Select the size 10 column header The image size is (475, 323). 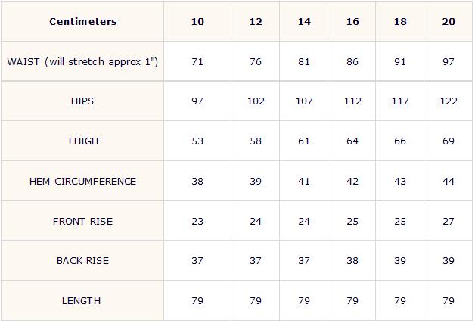(x=197, y=21)
